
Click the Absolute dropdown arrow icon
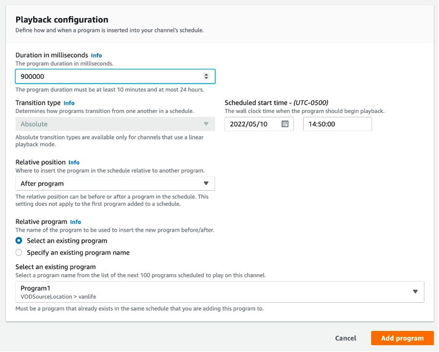coord(206,124)
